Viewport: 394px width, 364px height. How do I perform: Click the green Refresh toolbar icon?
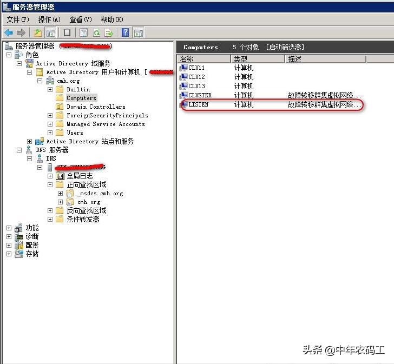tap(97, 32)
